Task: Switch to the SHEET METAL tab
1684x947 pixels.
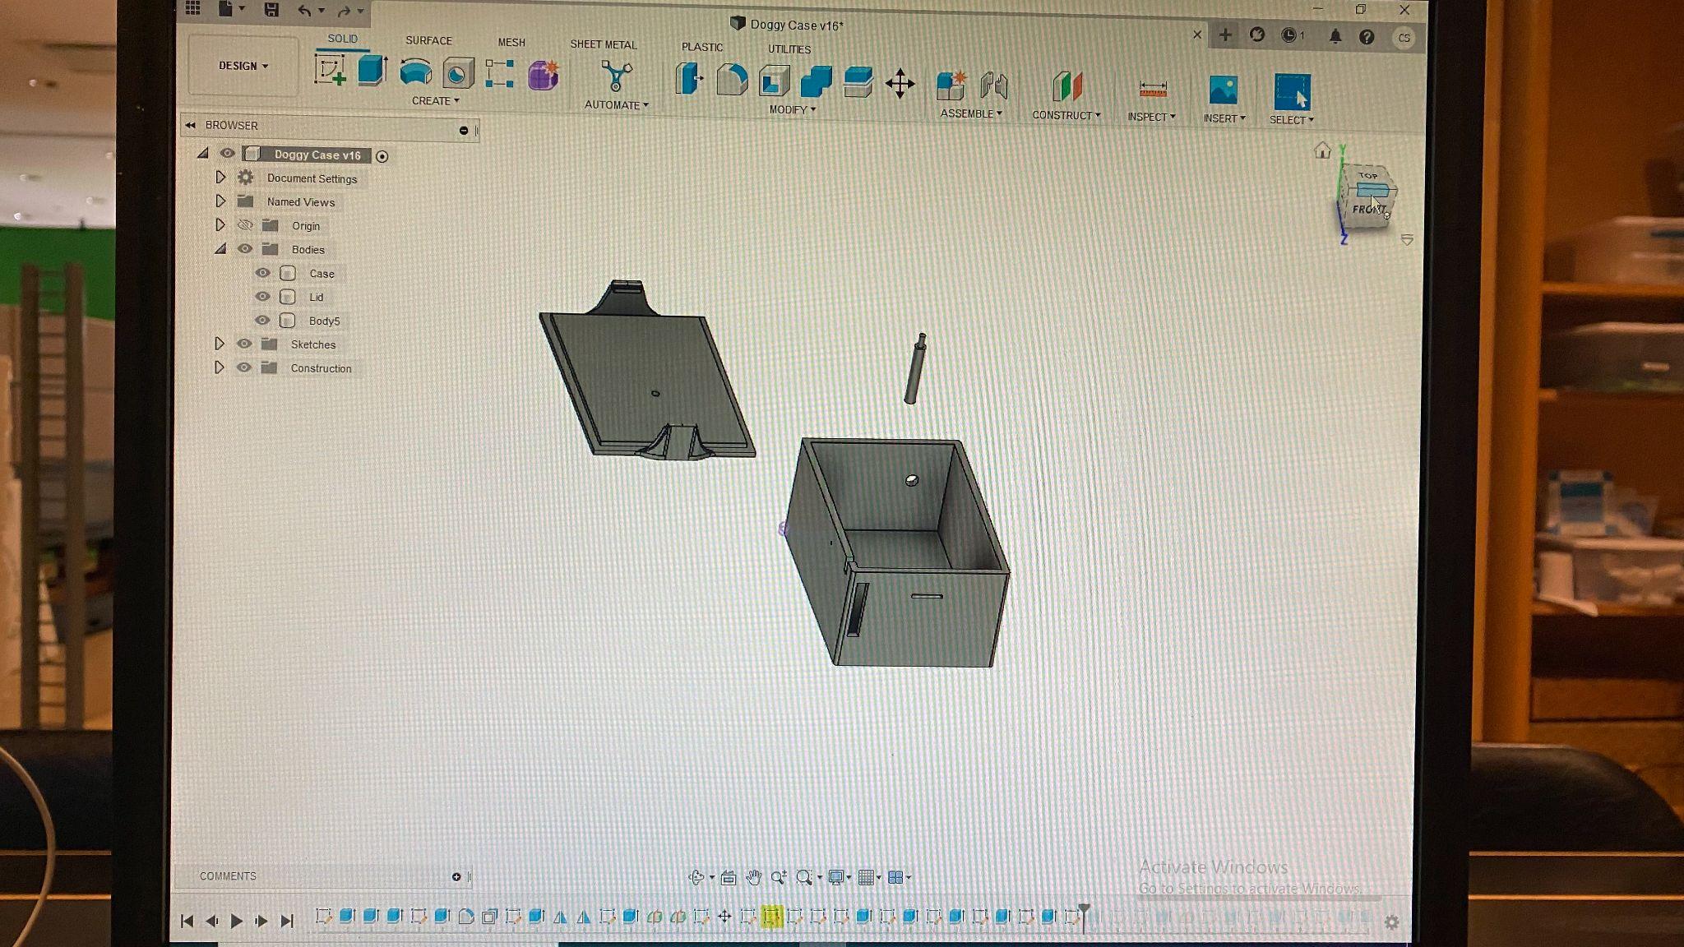Action: tap(605, 44)
